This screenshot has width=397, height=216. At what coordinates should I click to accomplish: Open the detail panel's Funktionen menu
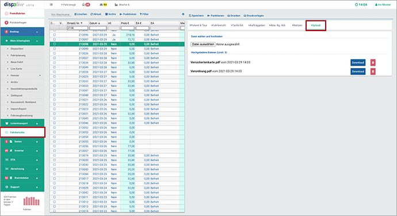[x=215, y=16]
